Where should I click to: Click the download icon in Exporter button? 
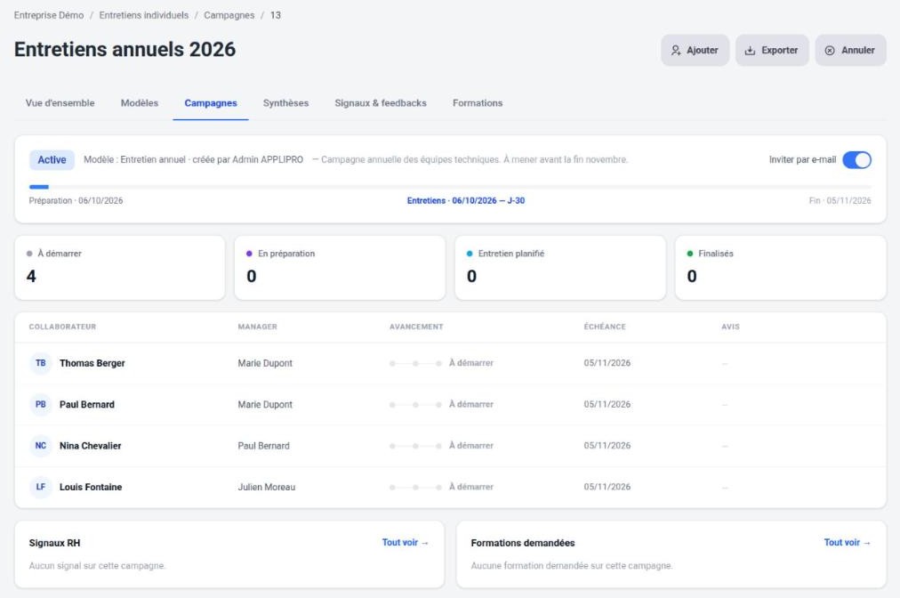pyautogui.click(x=750, y=51)
